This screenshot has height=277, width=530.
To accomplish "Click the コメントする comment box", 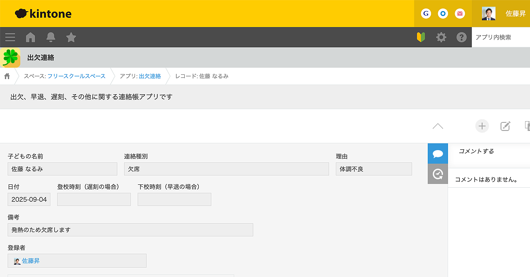I will tap(489, 151).
